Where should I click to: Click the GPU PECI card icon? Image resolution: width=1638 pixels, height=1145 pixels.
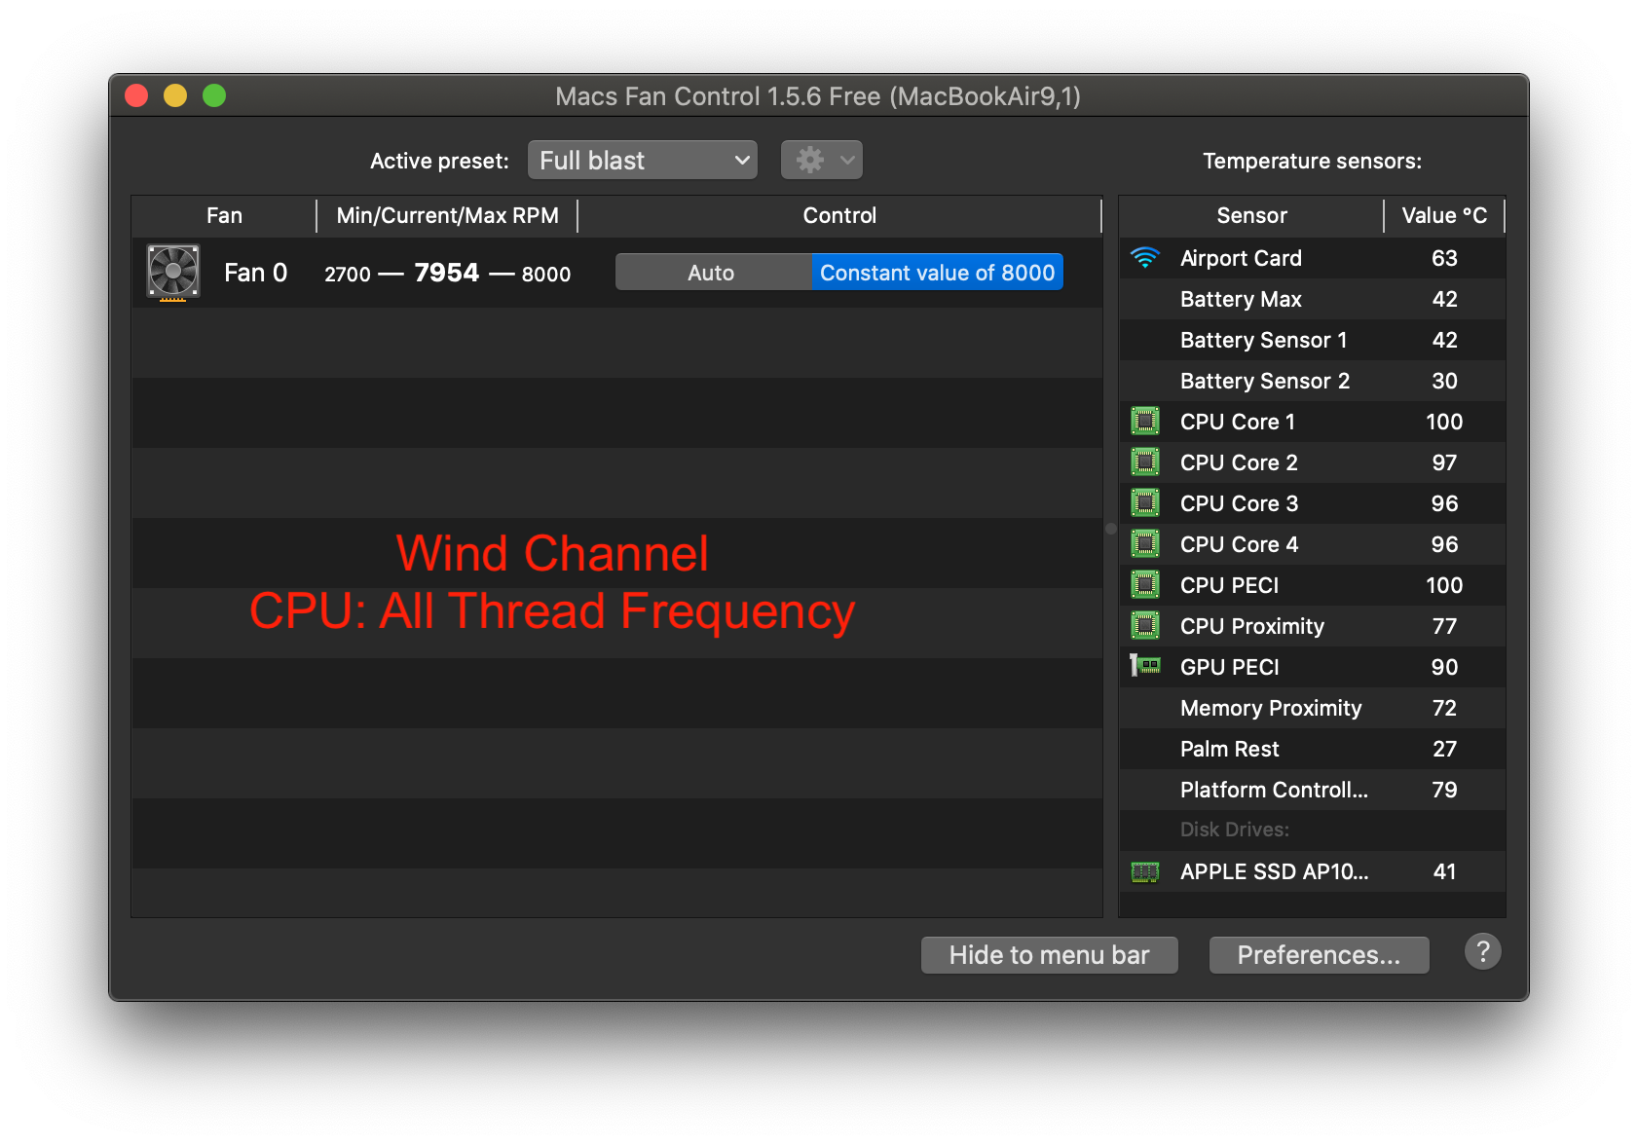point(1145,666)
